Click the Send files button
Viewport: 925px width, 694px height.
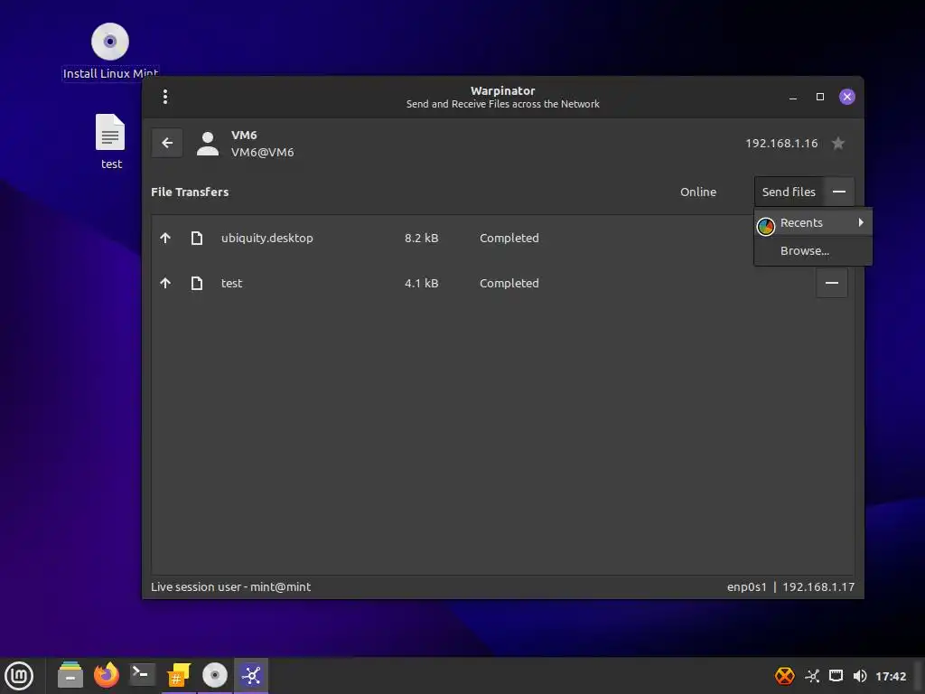pos(789,192)
